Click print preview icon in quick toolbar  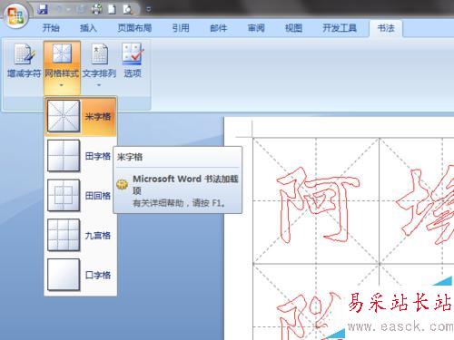pyautogui.click(x=128, y=10)
